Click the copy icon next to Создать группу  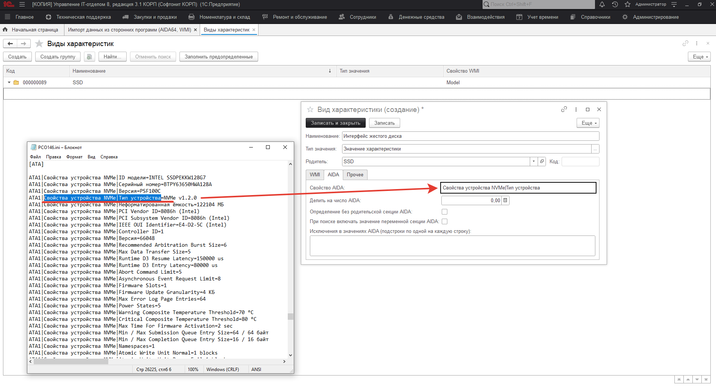click(x=89, y=57)
